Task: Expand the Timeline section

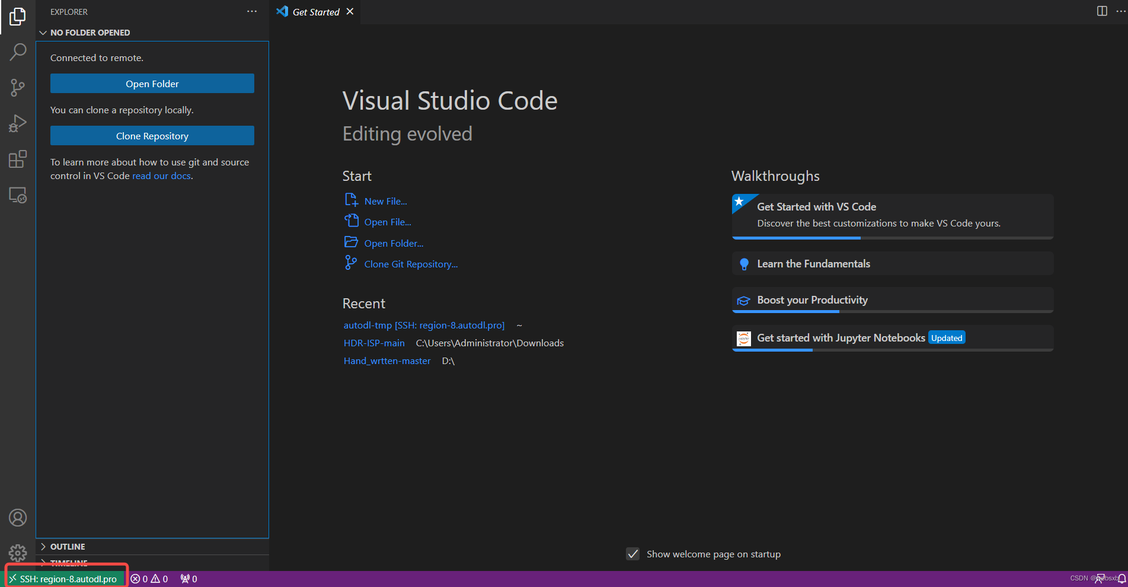Action: pyautogui.click(x=153, y=563)
